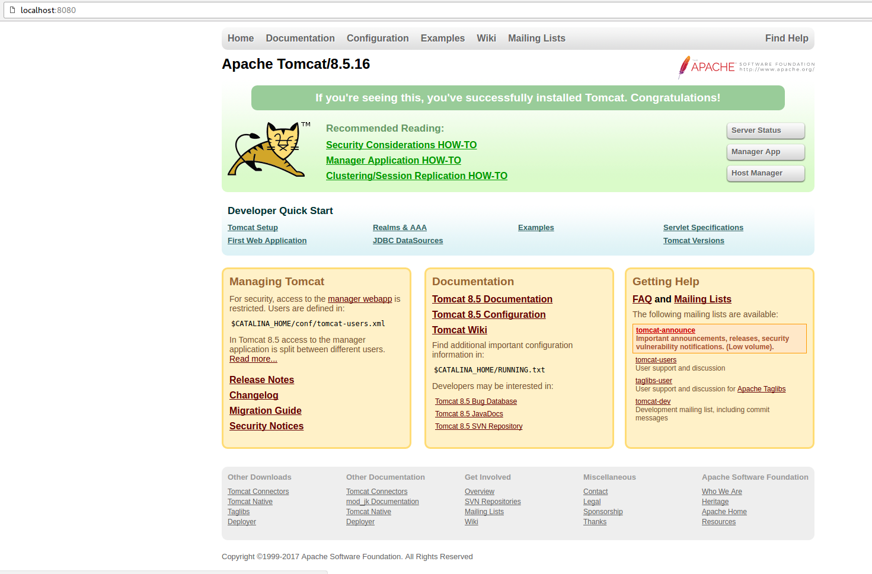Screen dimensions: 872x574
Task: Open the Apache Taglibs link
Action: point(761,389)
